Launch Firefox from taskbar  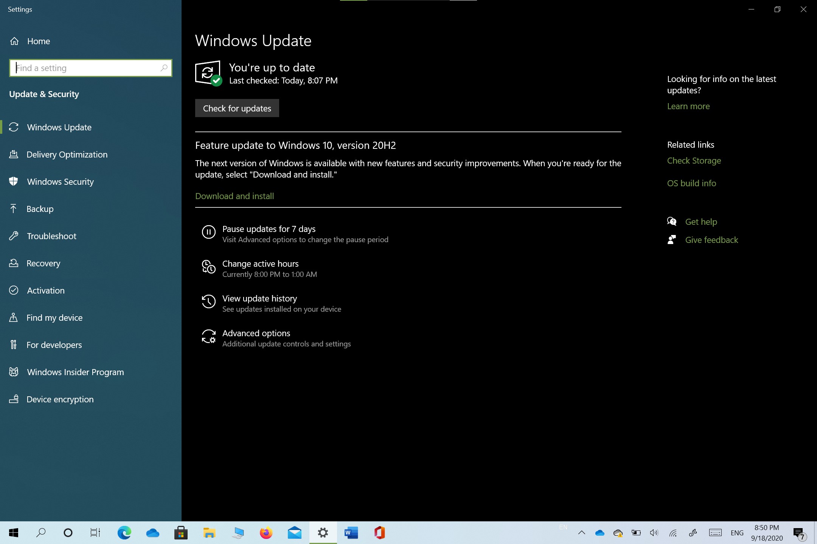pyautogui.click(x=266, y=533)
